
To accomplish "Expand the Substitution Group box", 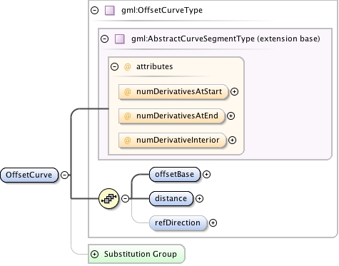I will 94,254.
